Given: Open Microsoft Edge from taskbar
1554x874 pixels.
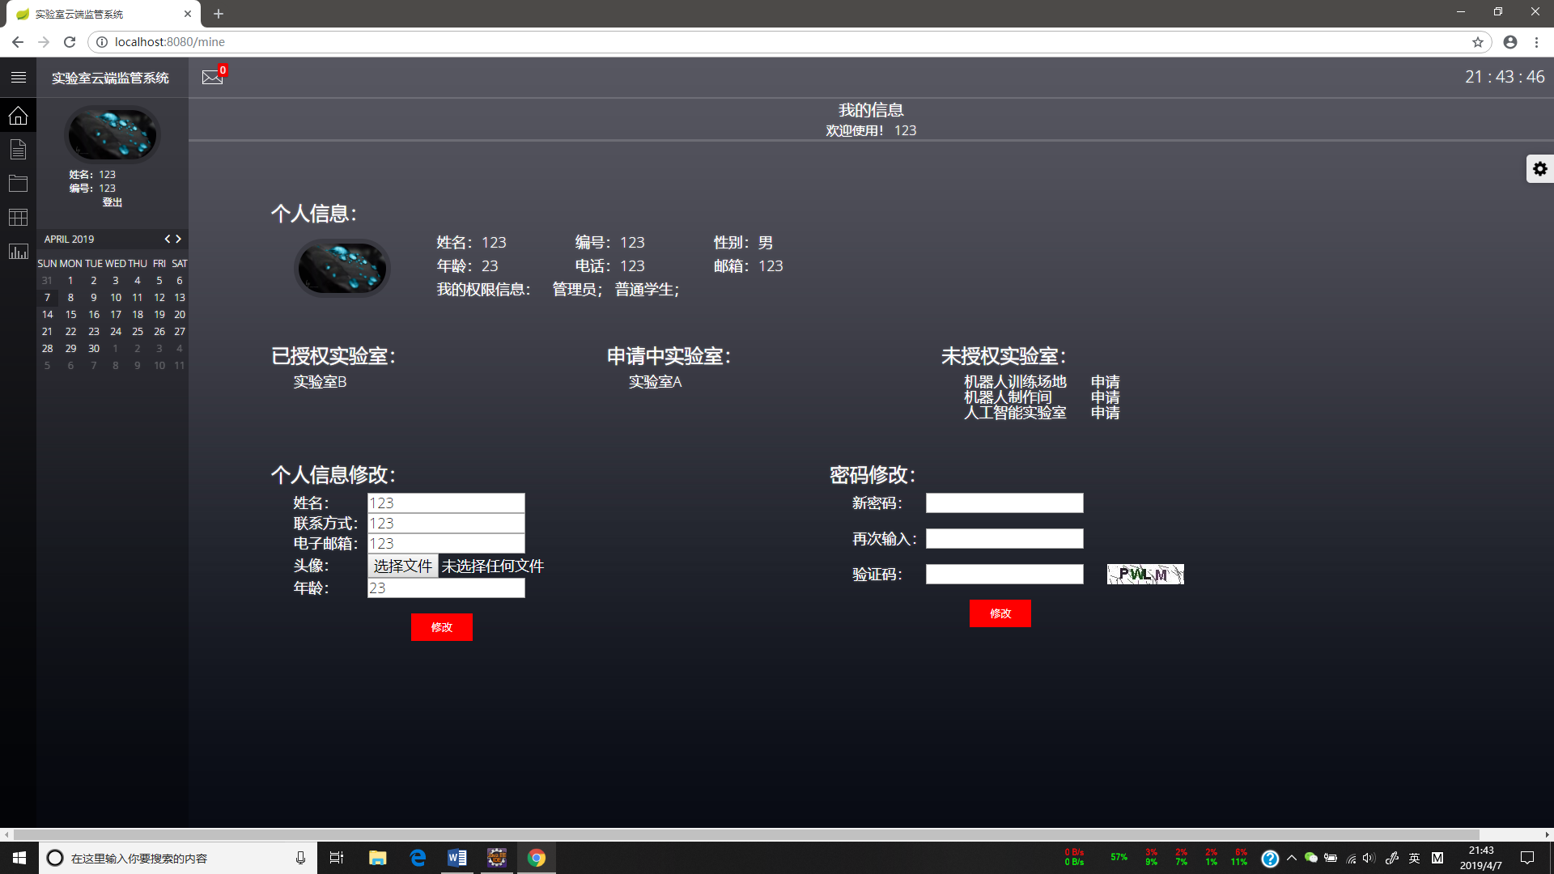Looking at the screenshot, I should pos(418,858).
